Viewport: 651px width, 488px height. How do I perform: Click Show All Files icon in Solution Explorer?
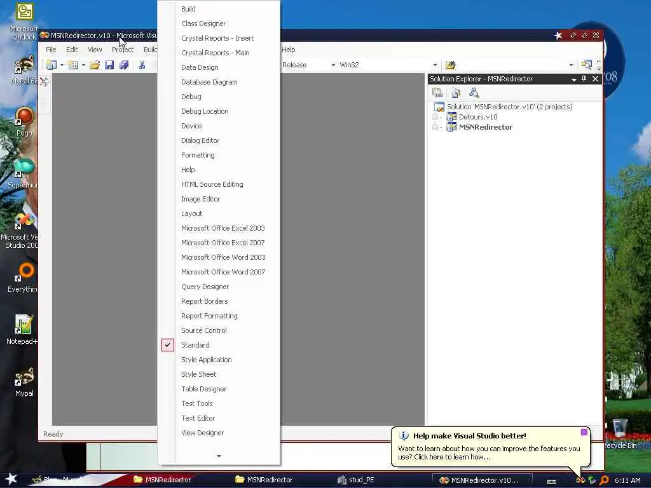pos(456,93)
